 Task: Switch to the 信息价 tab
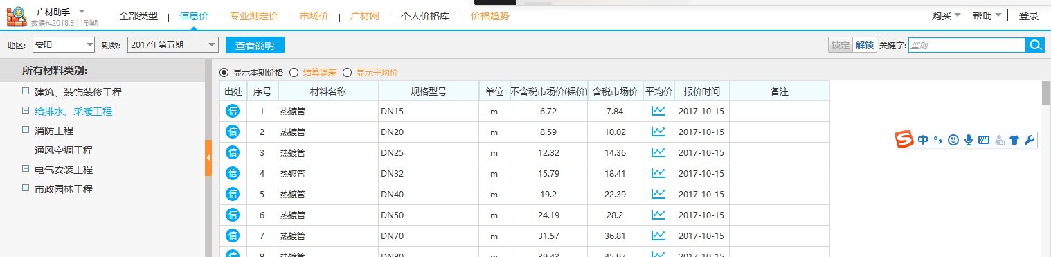(194, 16)
